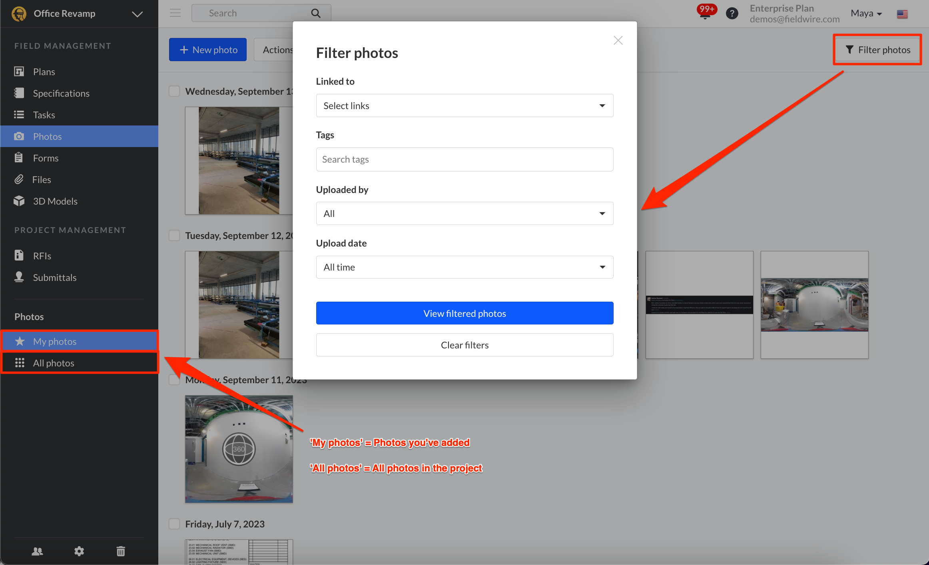
Task: Open the Actions menu button
Action: [x=274, y=50]
